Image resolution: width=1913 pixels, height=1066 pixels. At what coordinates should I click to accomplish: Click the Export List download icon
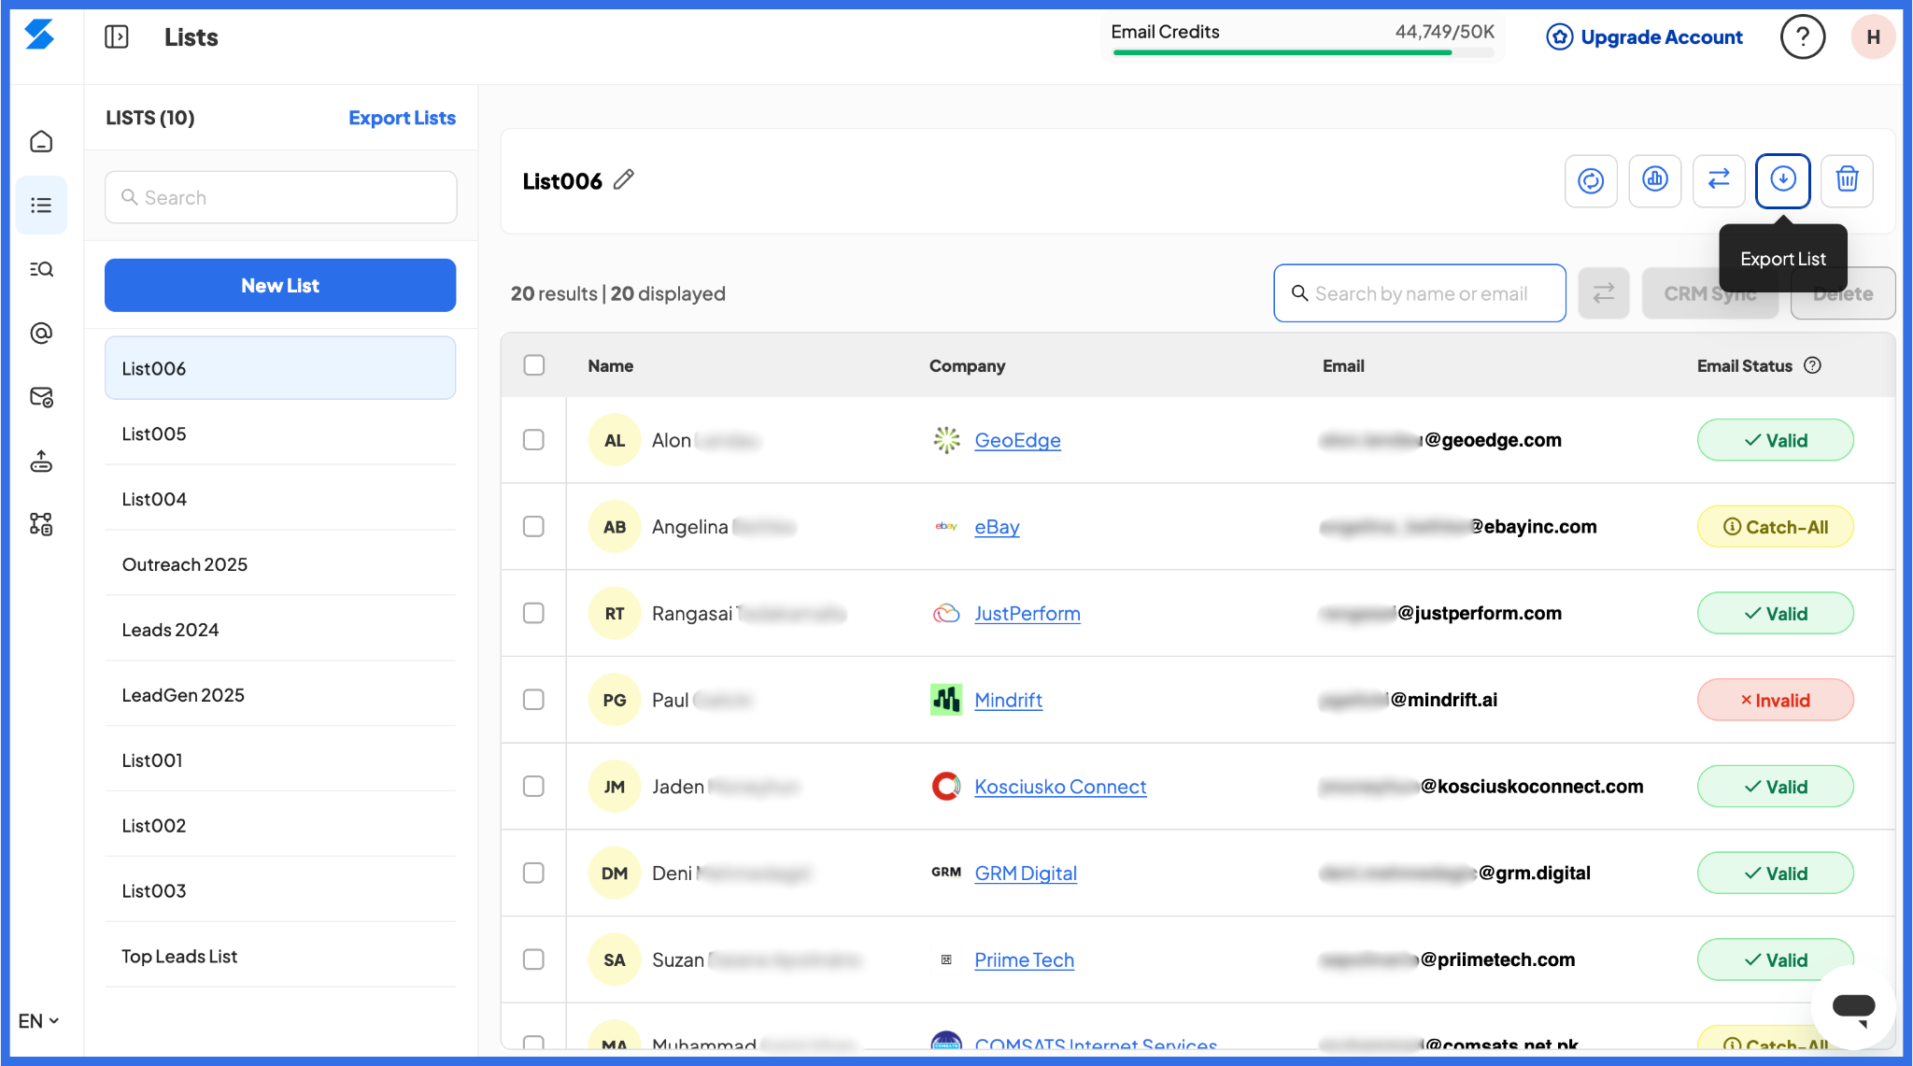(1782, 179)
